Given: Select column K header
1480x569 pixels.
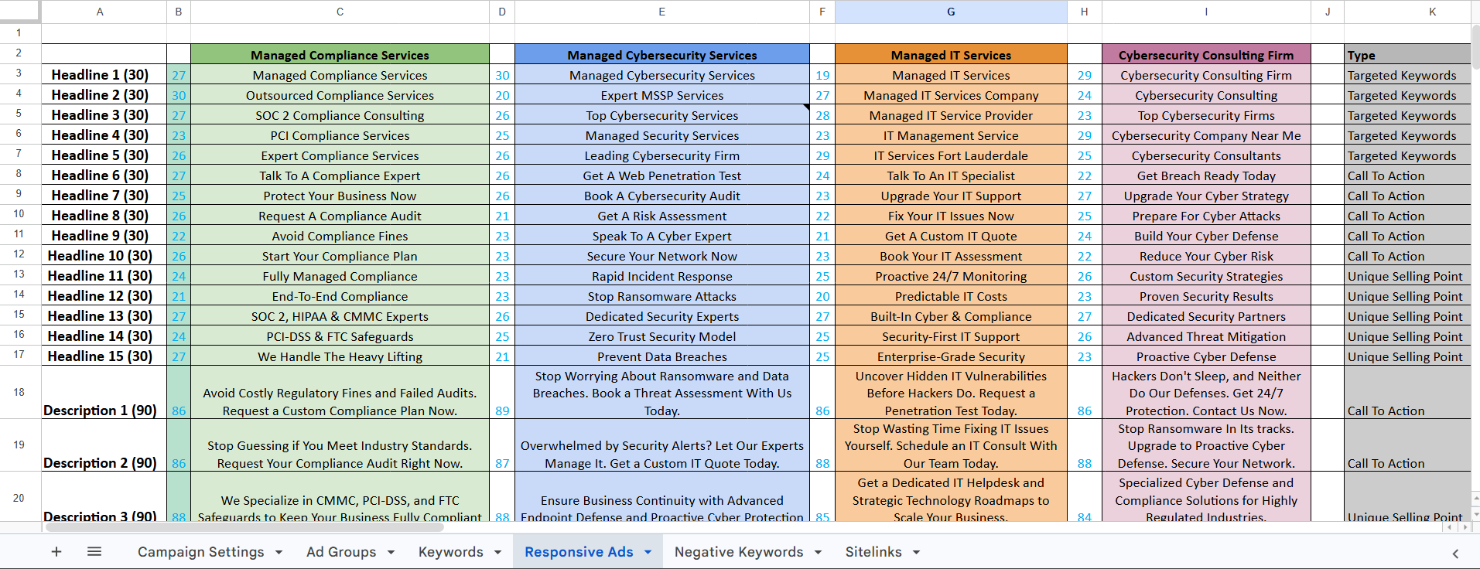Looking at the screenshot, I should pos(1407,12).
